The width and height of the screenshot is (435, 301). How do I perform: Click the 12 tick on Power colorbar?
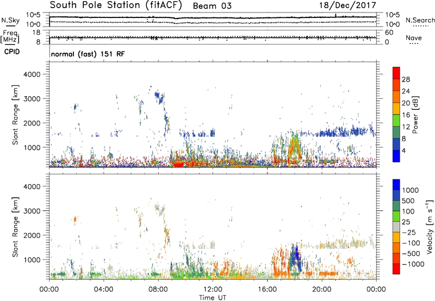click(x=406, y=127)
